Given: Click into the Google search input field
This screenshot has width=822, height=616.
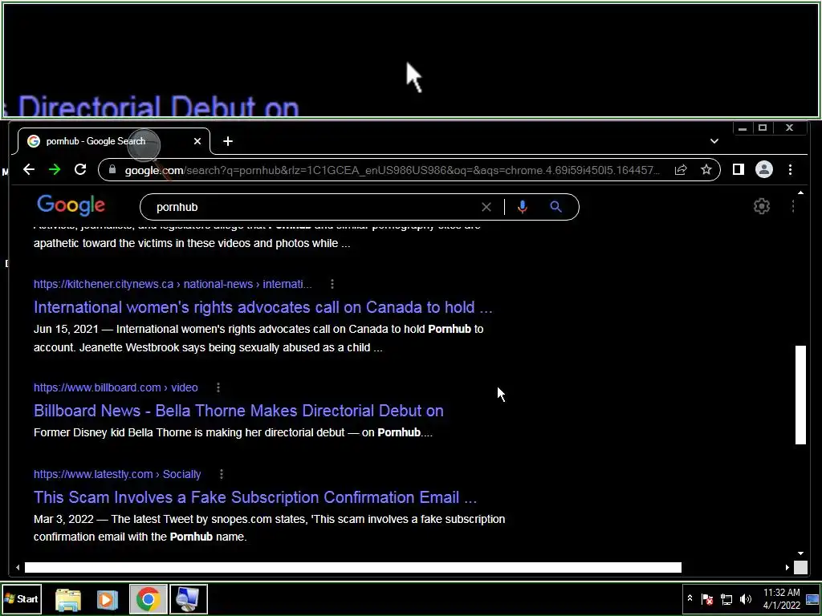Looking at the screenshot, I should pos(315,207).
